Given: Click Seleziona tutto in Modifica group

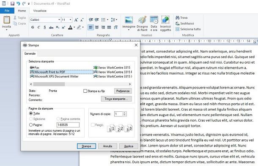Looking at the screenshot, I should [x=188, y=29].
